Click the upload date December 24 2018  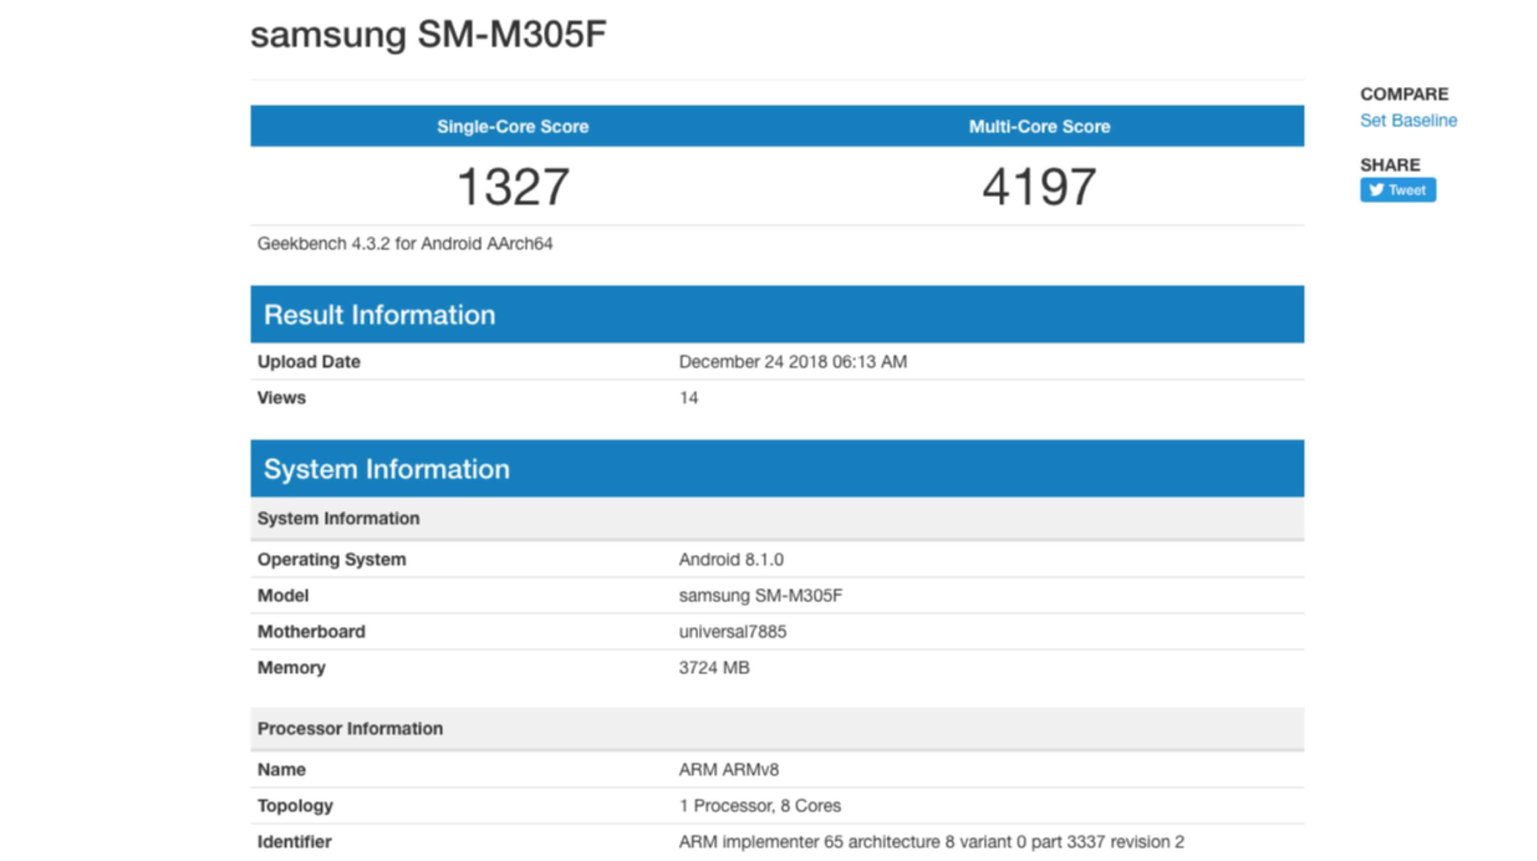tap(793, 362)
